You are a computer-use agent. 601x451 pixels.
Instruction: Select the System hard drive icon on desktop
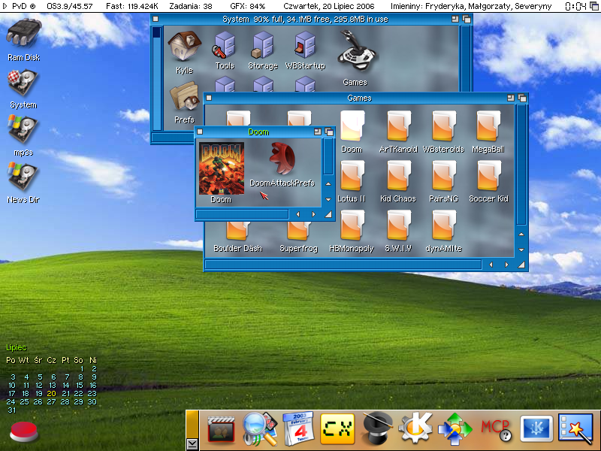pyautogui.click(x=23, y=83)
